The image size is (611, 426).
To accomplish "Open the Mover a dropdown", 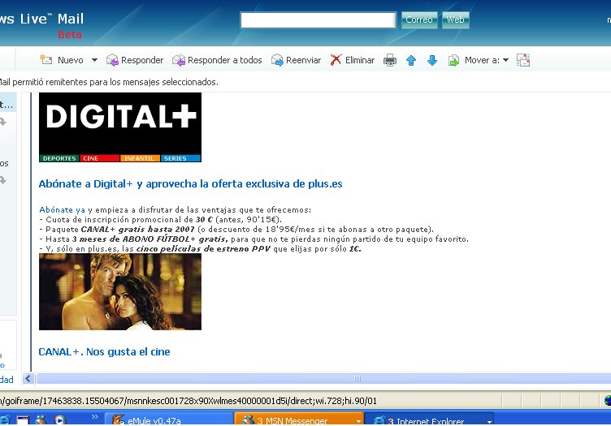I will (x=505, y=60).
